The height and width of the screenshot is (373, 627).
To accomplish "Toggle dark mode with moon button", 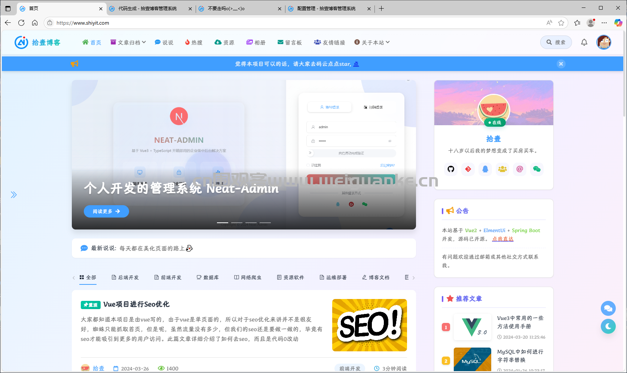I will tap(608, 326).
